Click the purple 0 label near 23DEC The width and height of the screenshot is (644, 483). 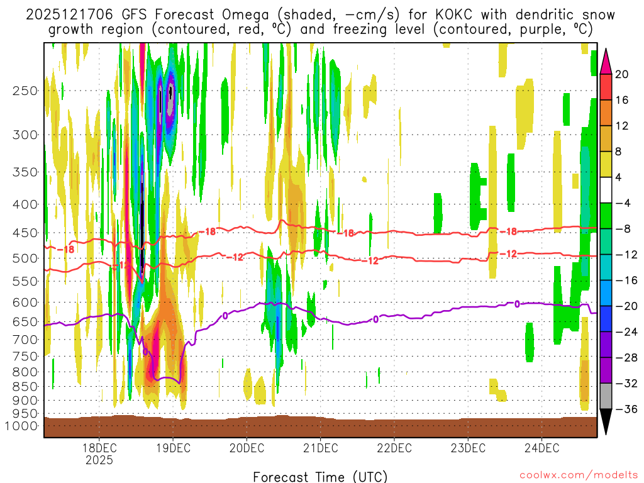click(x=517, y=304)
